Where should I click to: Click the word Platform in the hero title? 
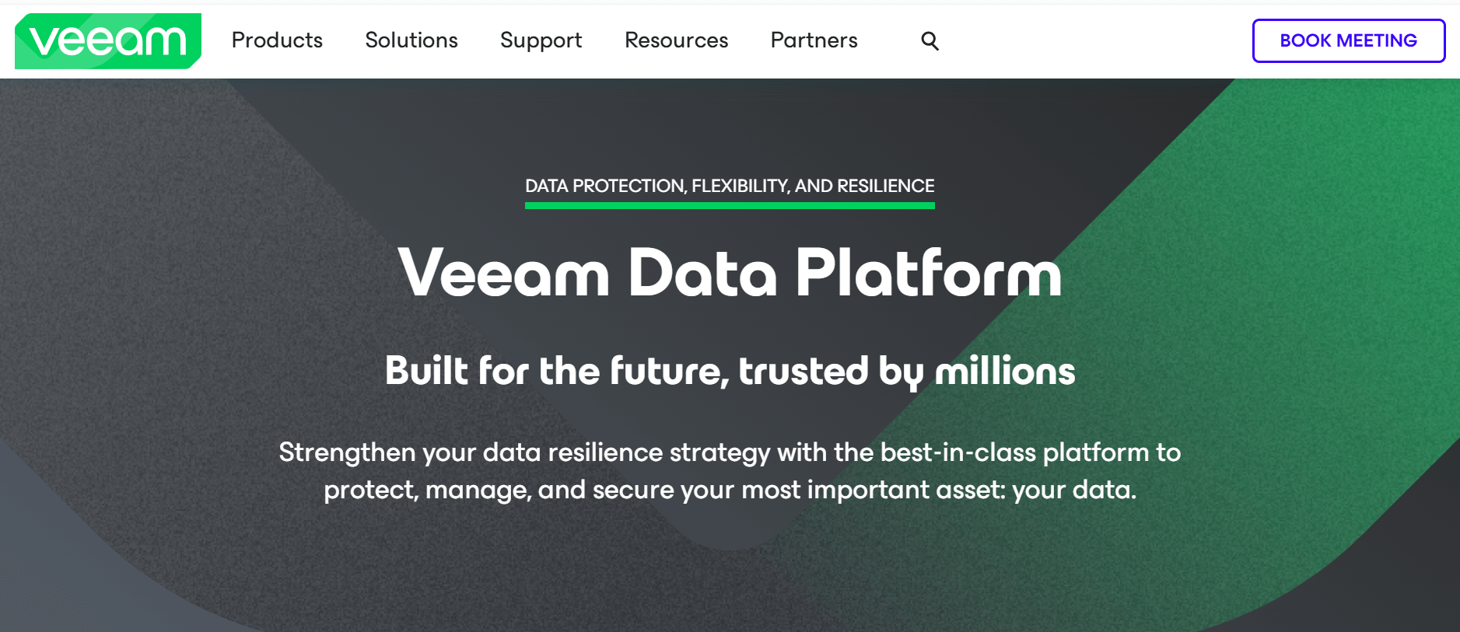point(928,274)
